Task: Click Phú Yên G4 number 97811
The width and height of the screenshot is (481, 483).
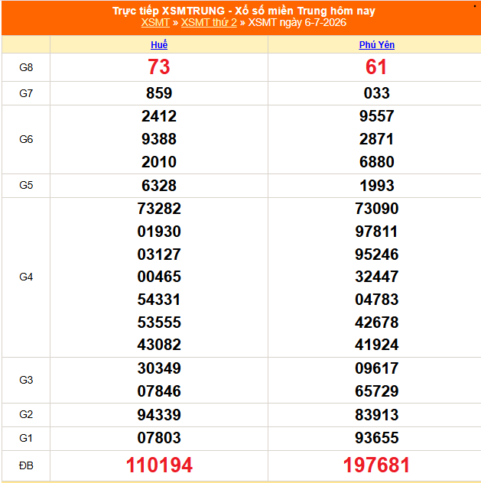Action: (376, 232)
